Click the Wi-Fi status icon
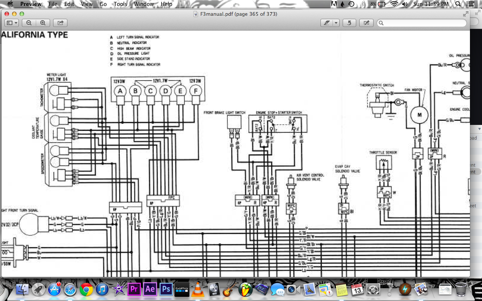The height and width of the screenshot is (301, 482). tap(394, 4)
